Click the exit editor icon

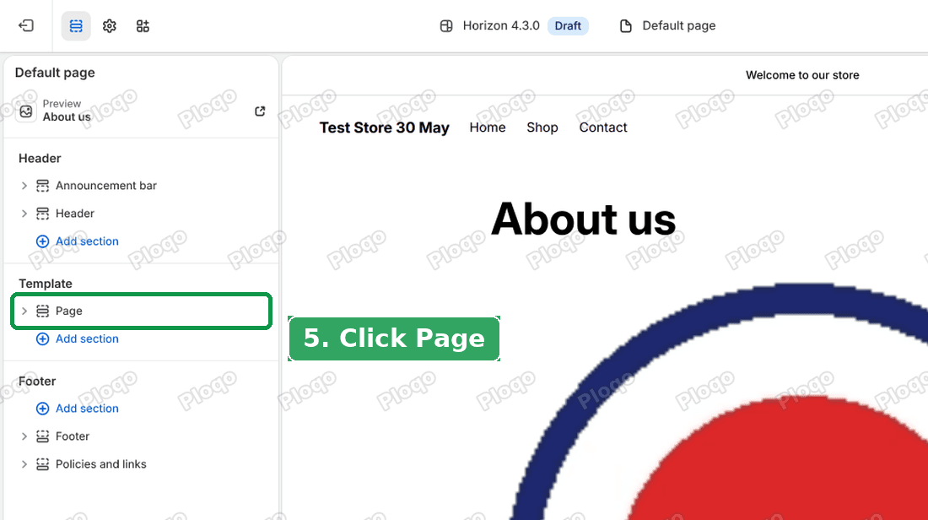26,25
